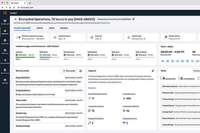Switch to the Scribe tab
This screenshot has height=133, width=200.
click(40, 28)
